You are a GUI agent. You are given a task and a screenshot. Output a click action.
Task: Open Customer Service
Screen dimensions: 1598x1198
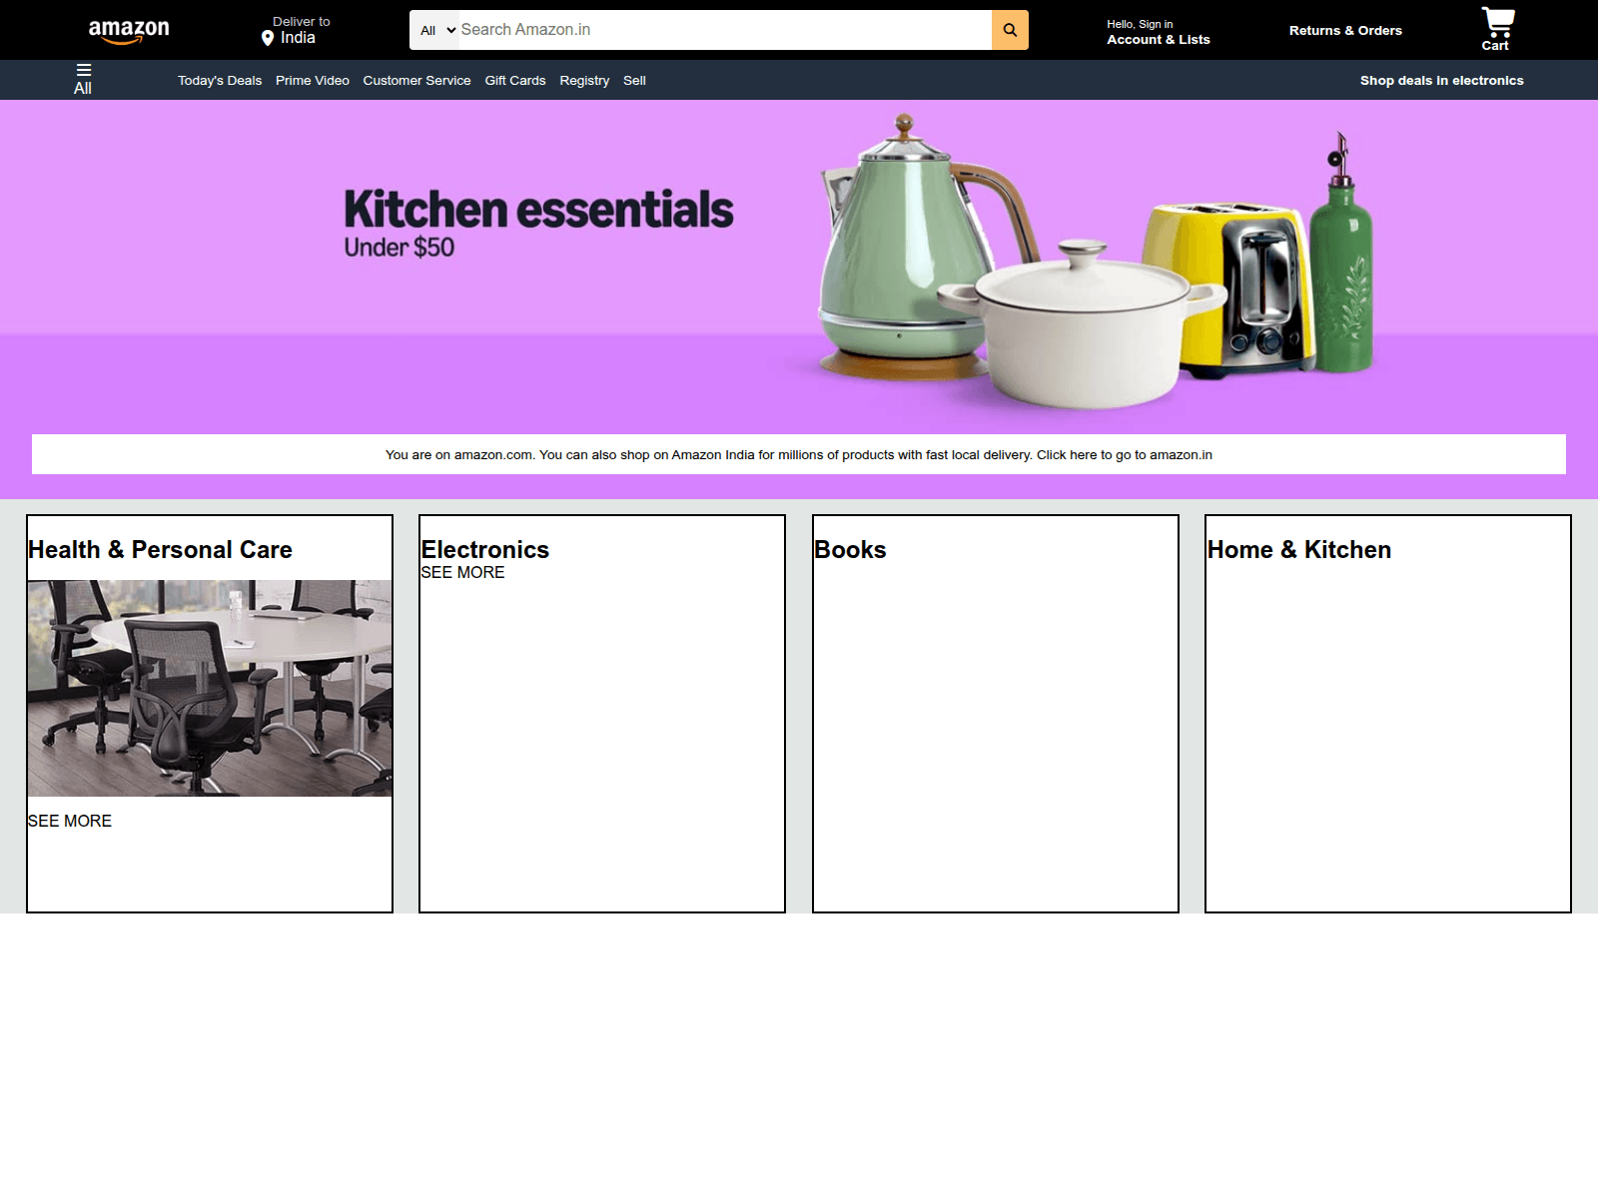point(416,81)
